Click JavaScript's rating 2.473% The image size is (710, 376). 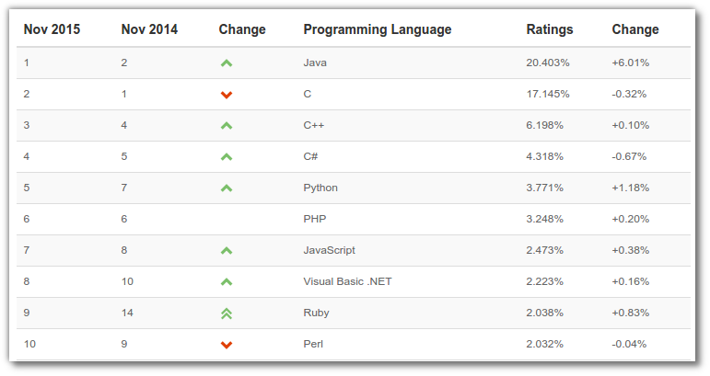pos(545,250)
